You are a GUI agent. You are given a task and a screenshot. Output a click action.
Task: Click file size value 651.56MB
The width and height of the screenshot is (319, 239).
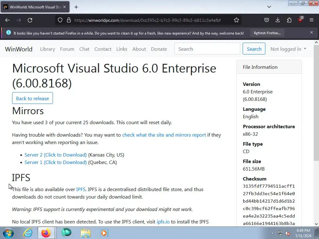pyautogui.click(x=254, y=169)
